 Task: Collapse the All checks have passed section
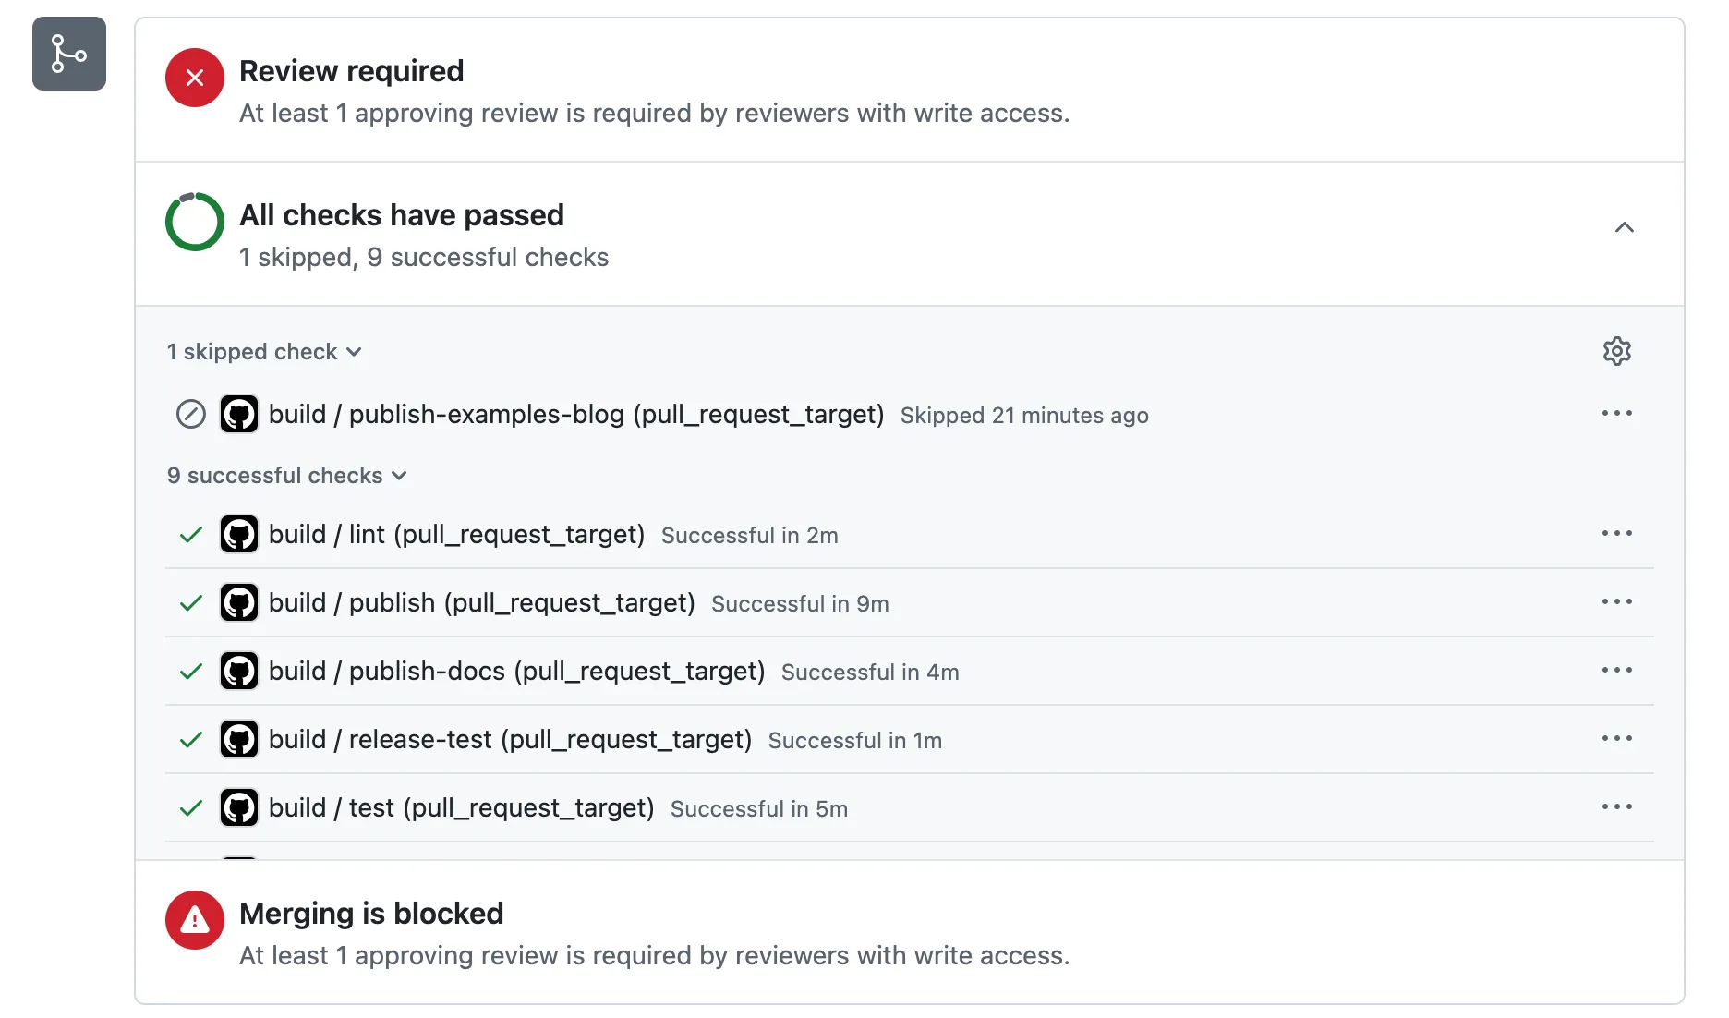click(x=1624, y=227)
